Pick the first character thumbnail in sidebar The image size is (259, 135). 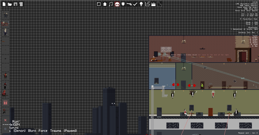tap(5, 15)
